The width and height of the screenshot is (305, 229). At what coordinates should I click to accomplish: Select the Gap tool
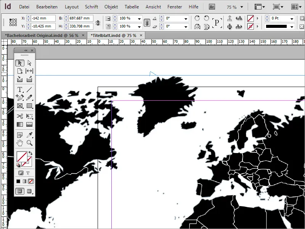[x=29, y=71]
